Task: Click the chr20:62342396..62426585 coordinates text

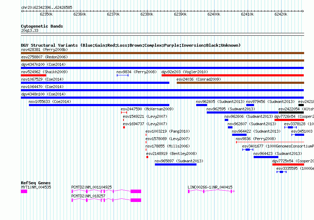Action: tap(47, 8)
